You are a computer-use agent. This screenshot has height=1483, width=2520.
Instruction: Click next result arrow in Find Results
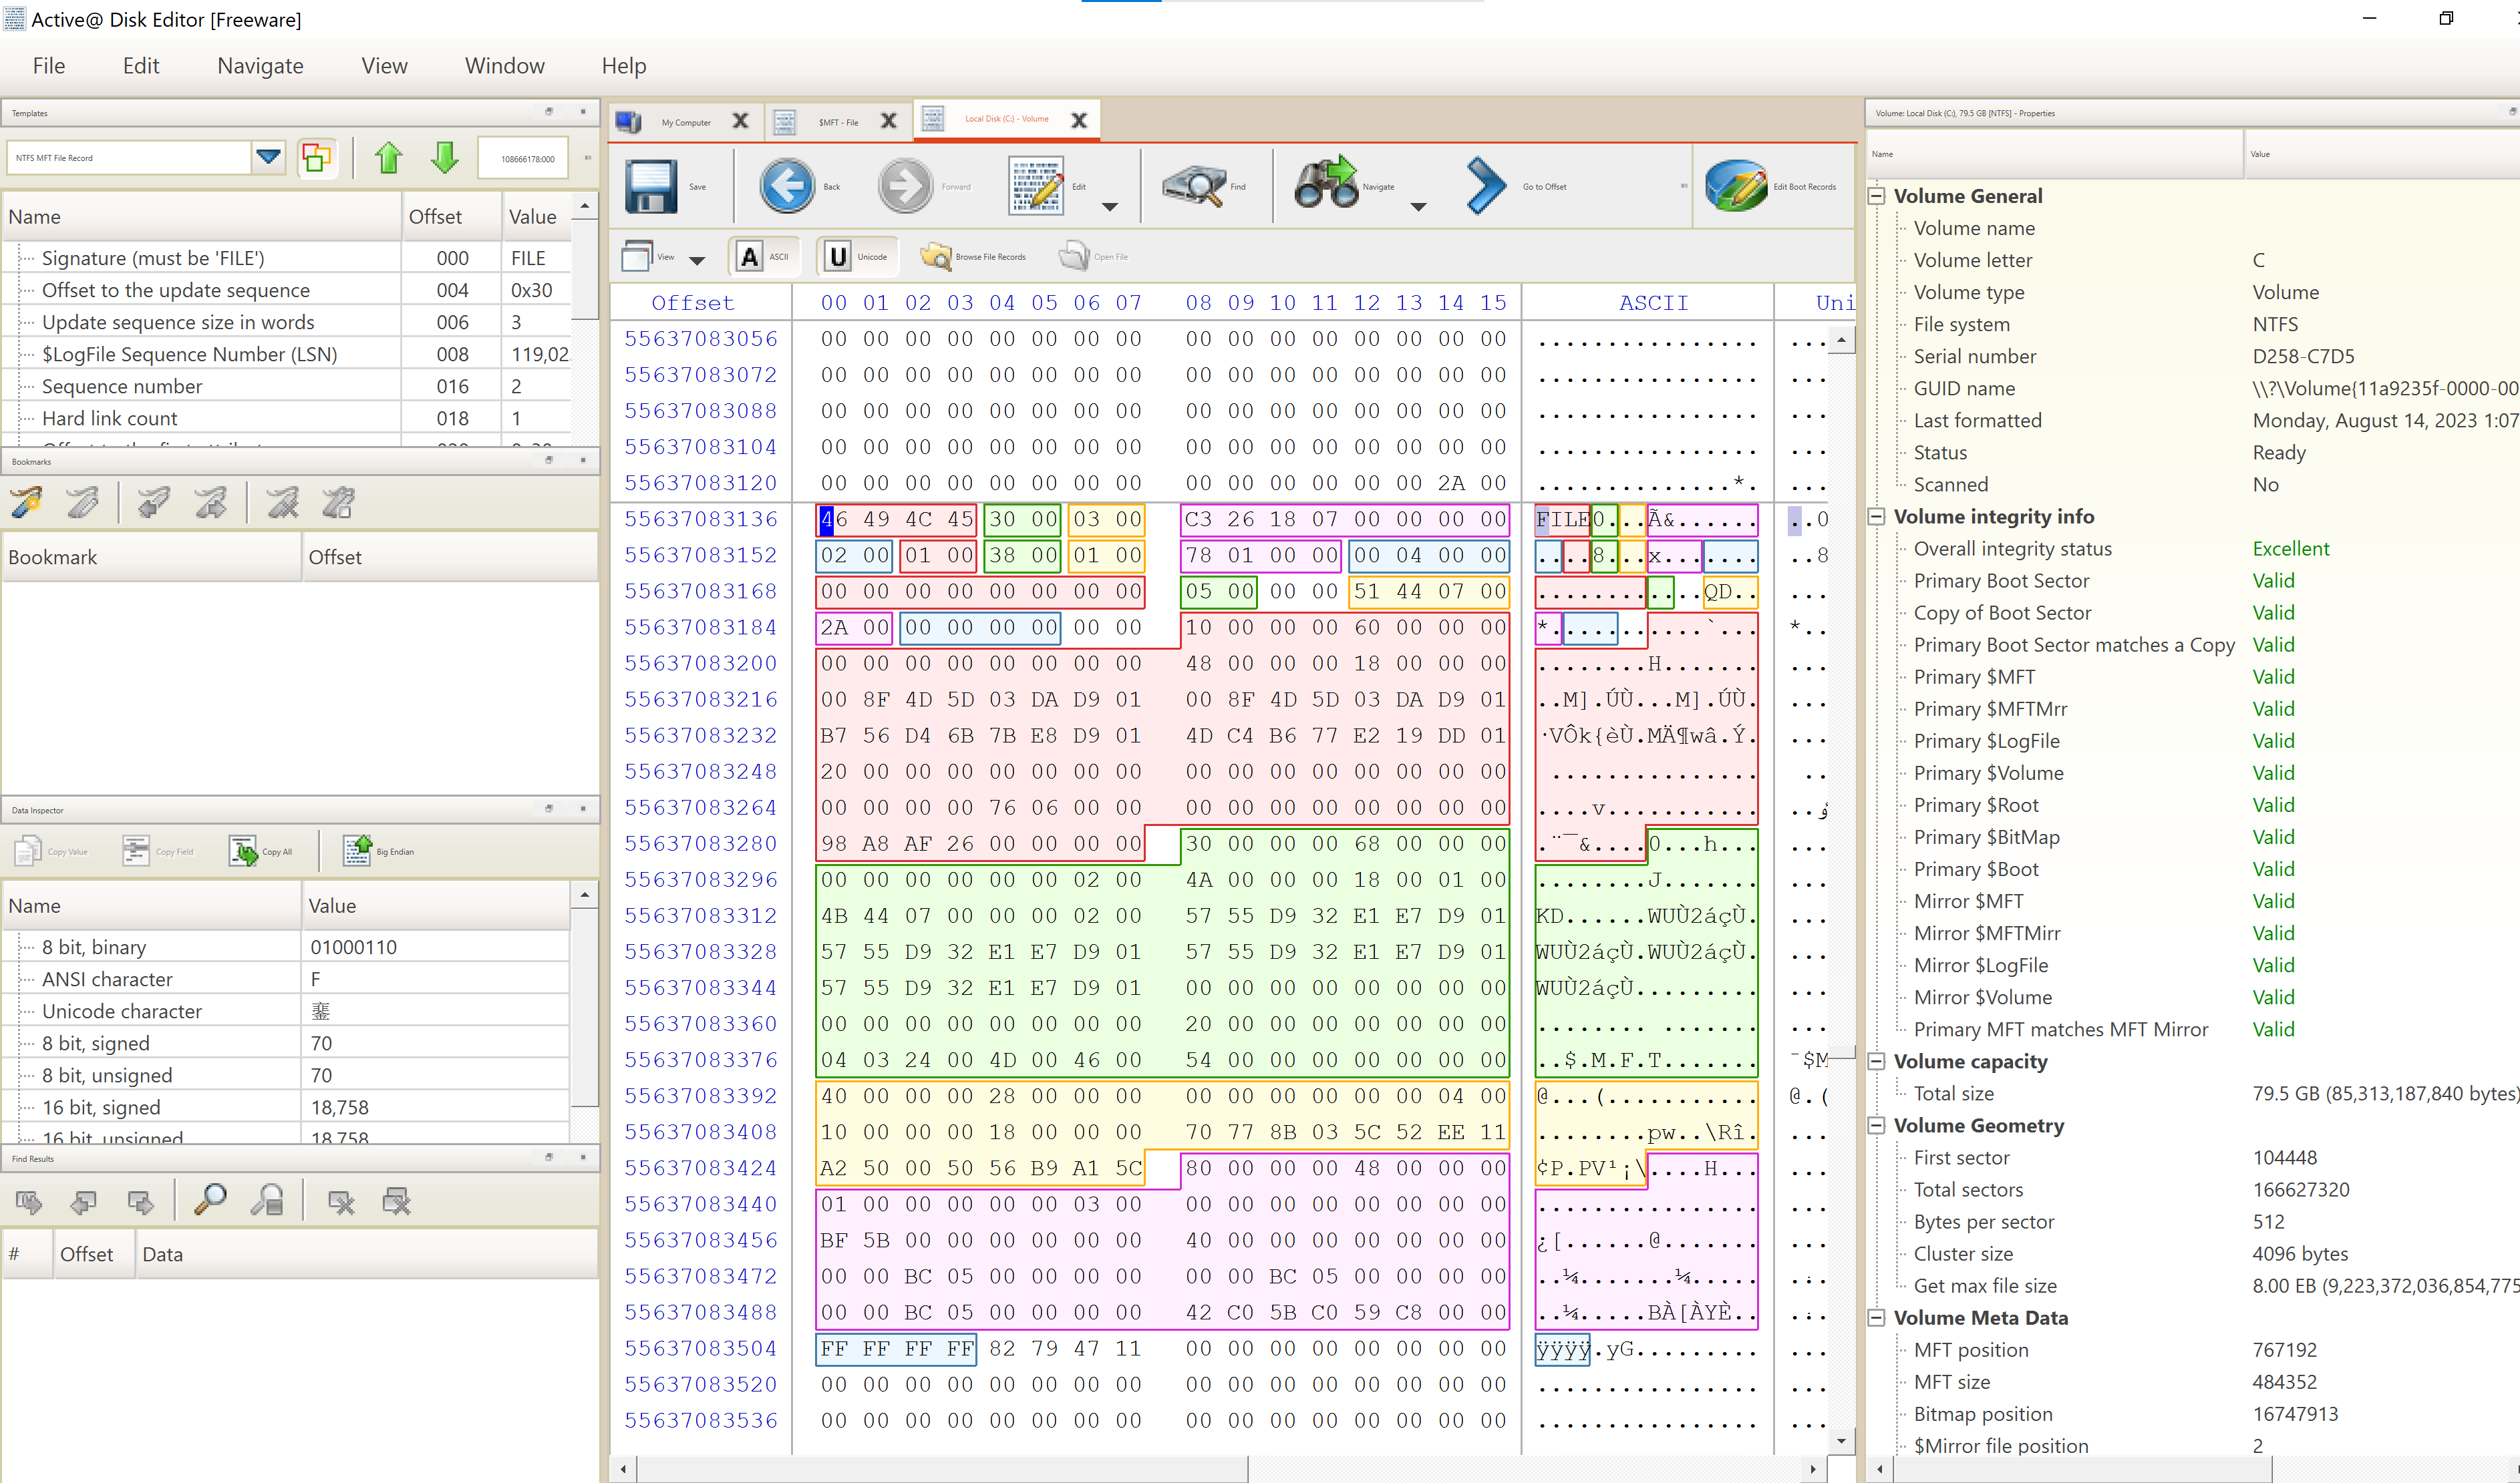[x=140, y=1201]
